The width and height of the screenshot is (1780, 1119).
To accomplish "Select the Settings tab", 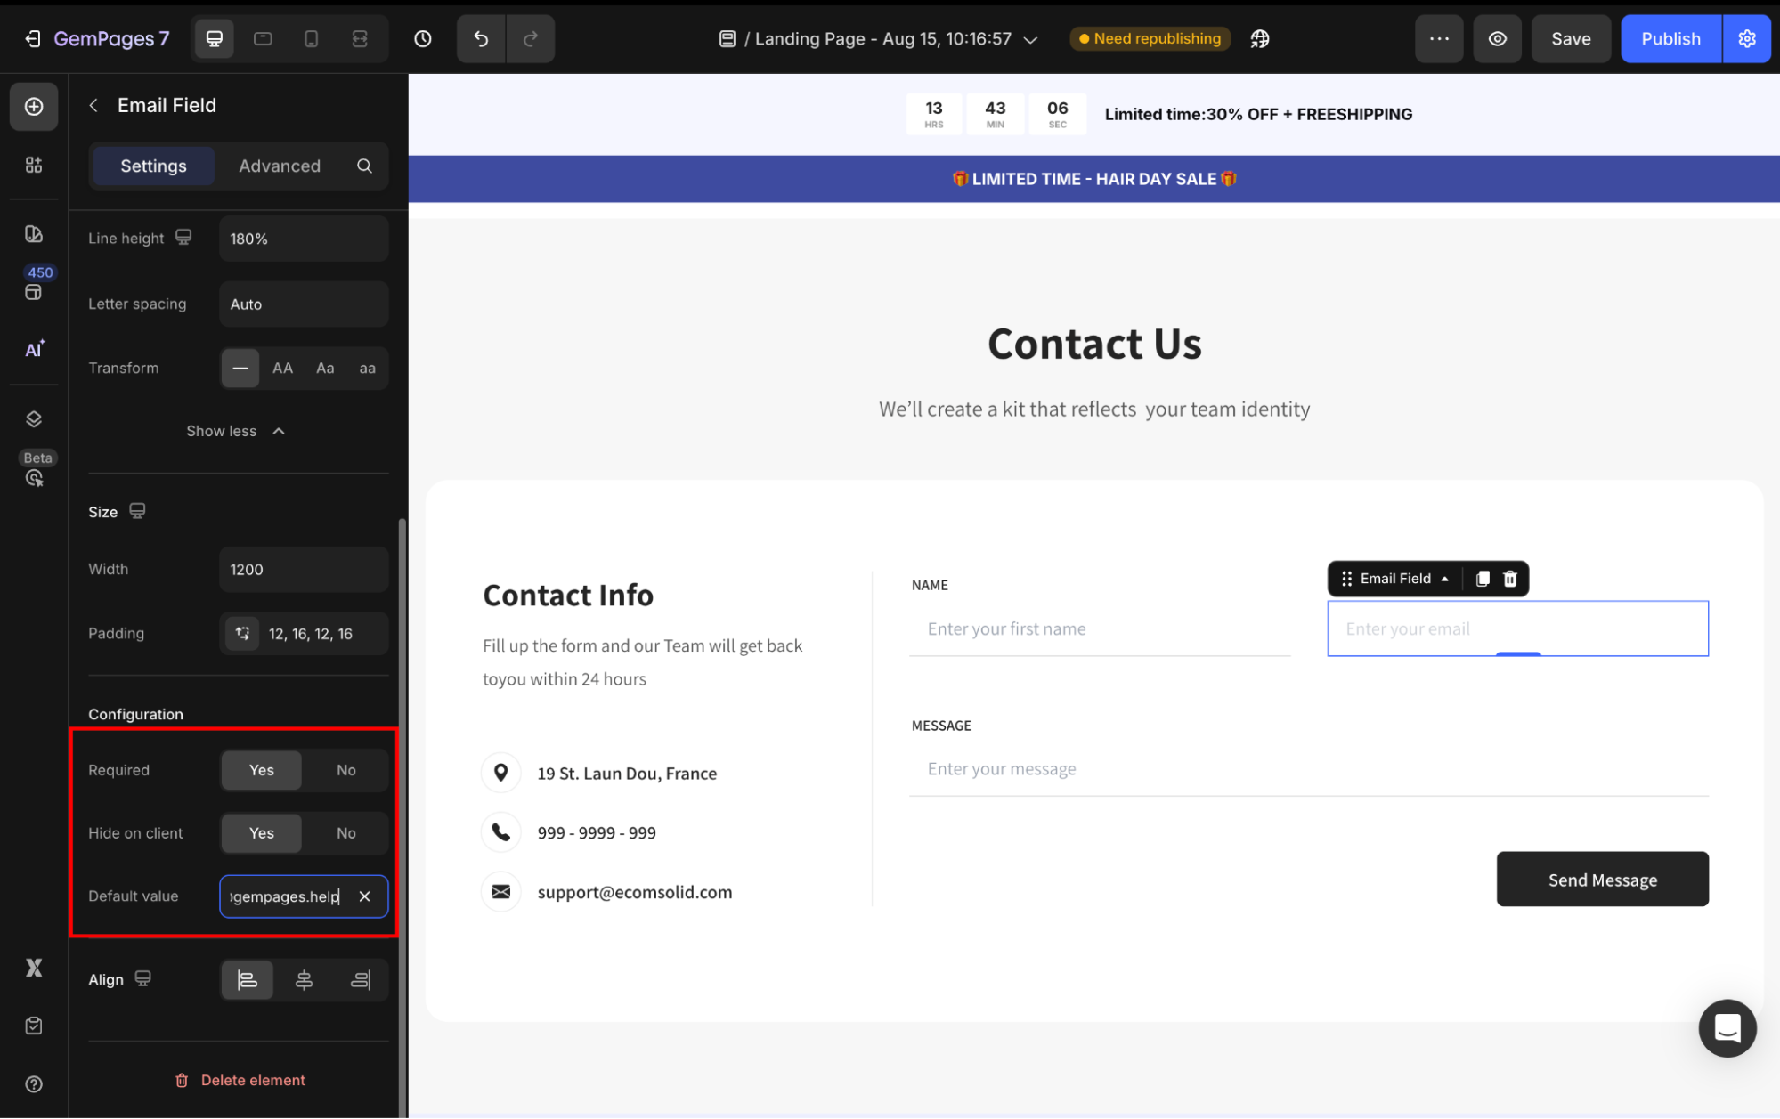I will pos(153,166).
